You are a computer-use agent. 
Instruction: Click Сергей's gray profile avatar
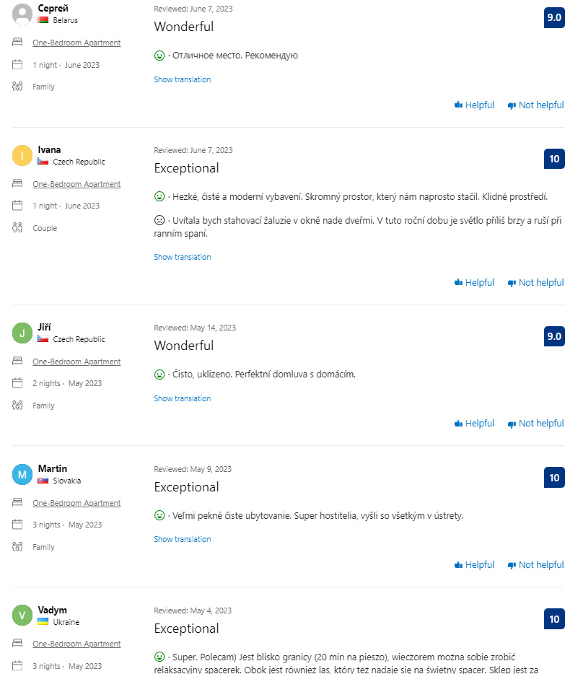[x=23, y=14]
